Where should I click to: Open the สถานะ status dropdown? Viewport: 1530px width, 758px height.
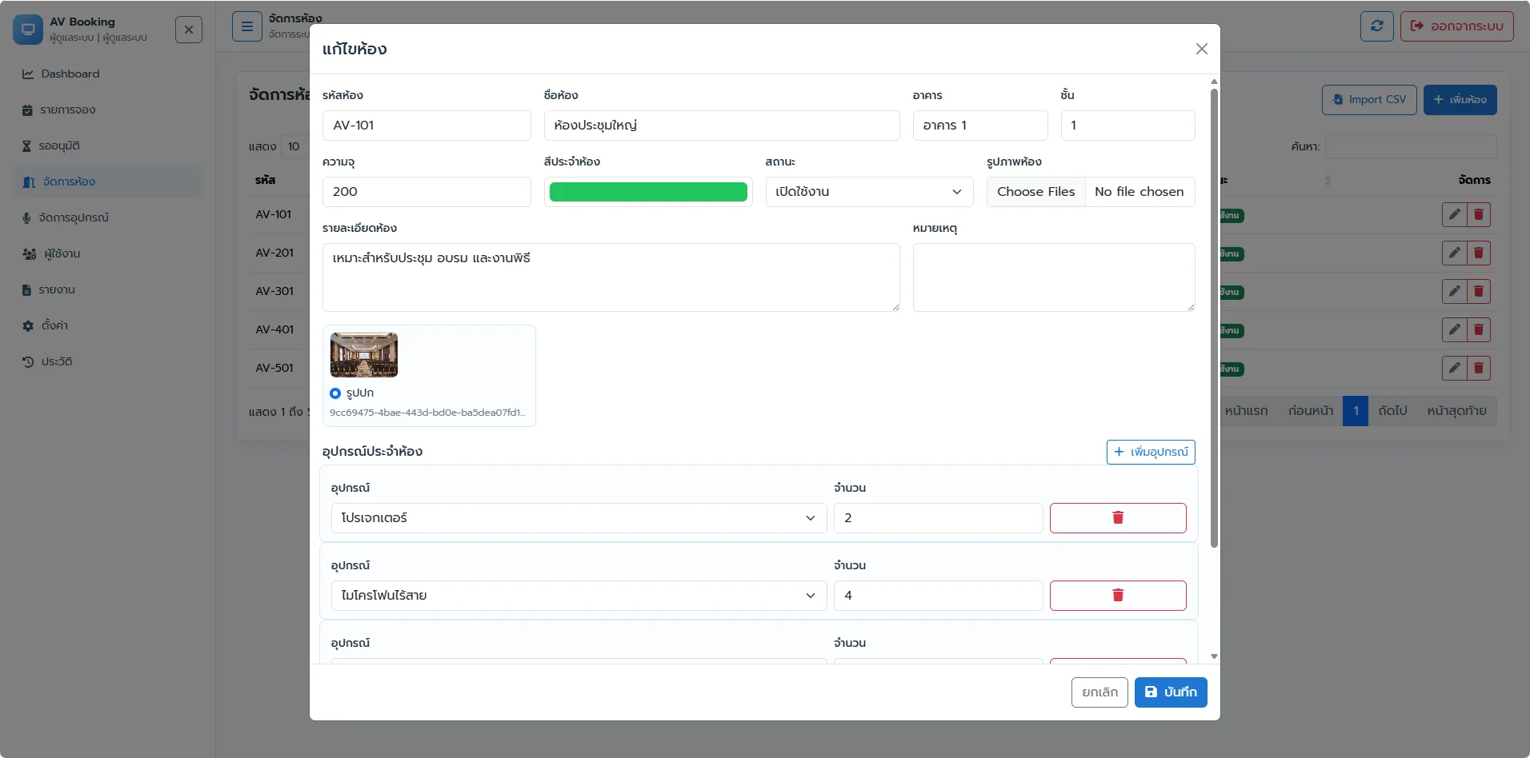(869, 192)
